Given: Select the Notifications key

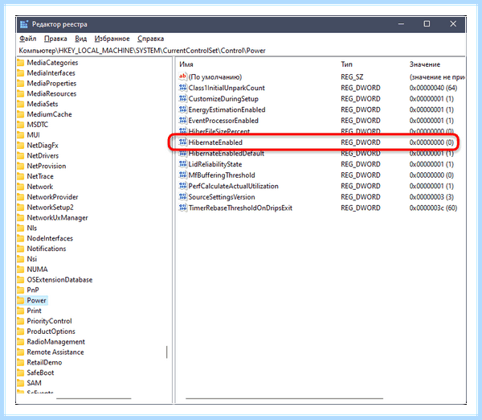Looking at the screenshot, I should pyautogui.click(x=47, y=249).
